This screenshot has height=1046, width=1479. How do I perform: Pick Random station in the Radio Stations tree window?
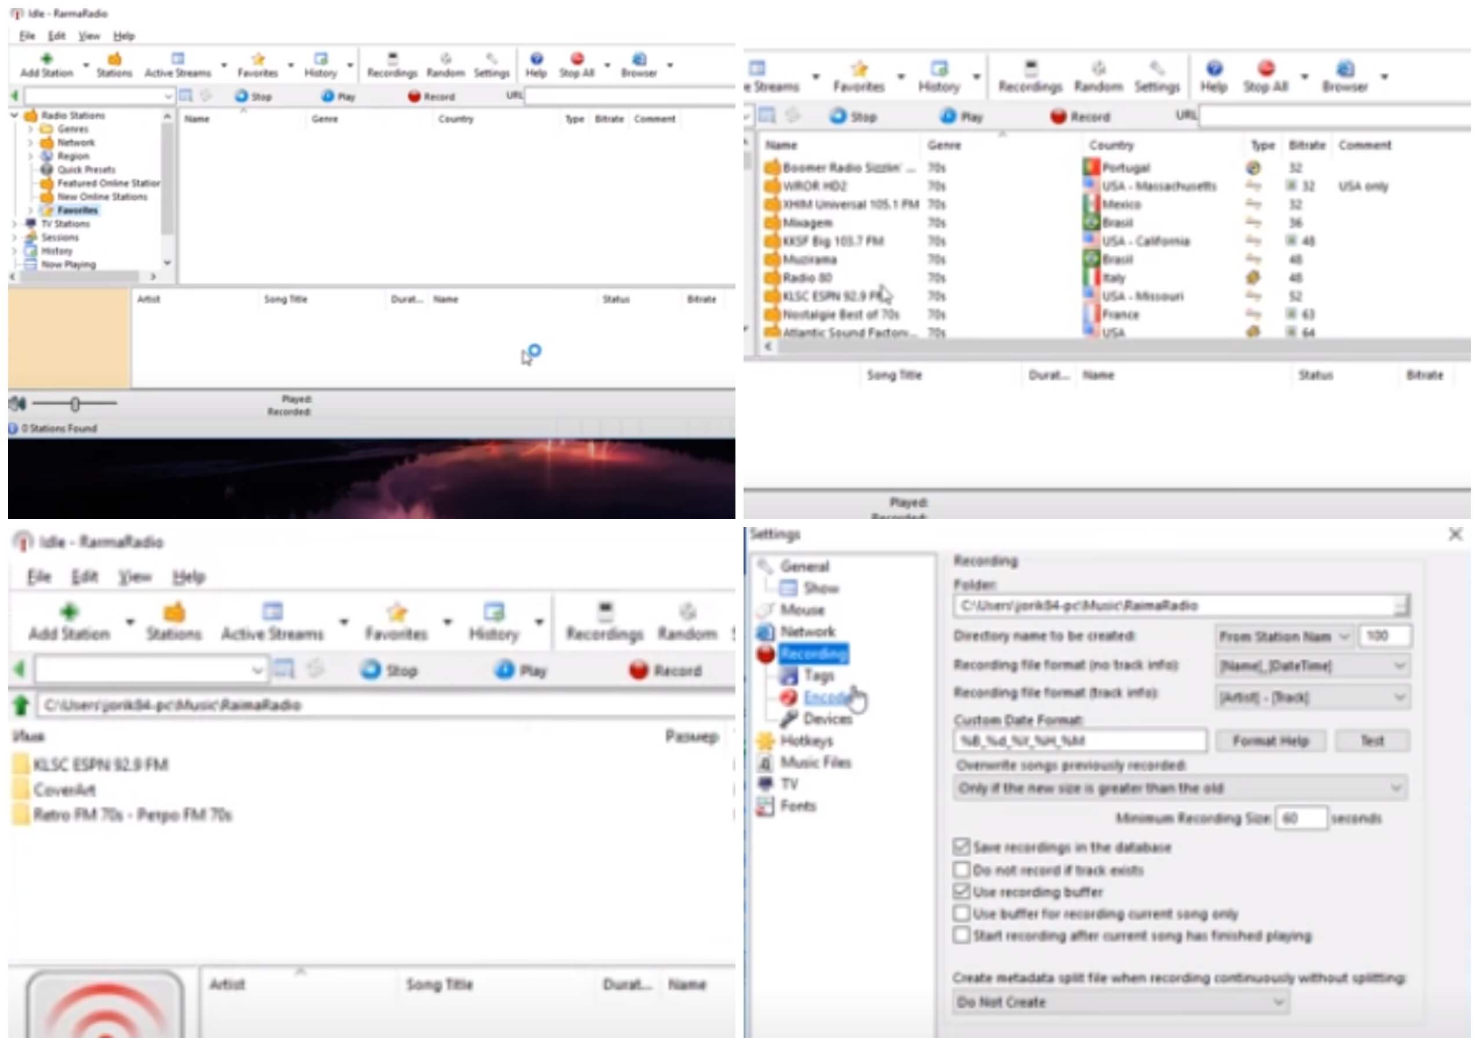[445, 65]
